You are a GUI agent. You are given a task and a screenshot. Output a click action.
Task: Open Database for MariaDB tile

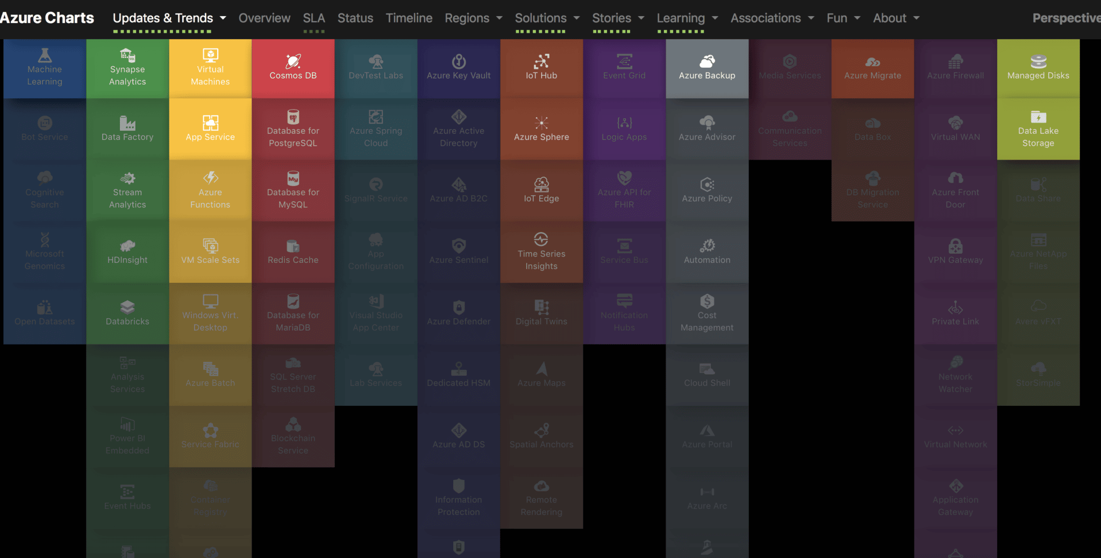[x=293, y=313]
